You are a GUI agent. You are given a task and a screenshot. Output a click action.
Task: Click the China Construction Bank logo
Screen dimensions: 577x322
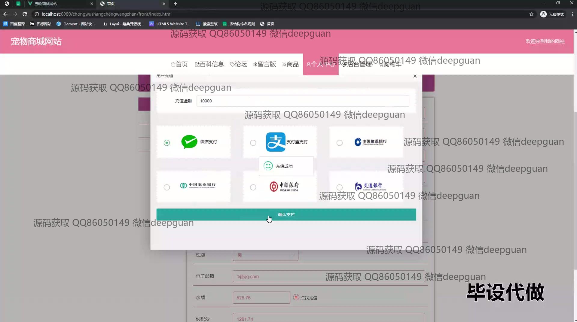point(371,142)
